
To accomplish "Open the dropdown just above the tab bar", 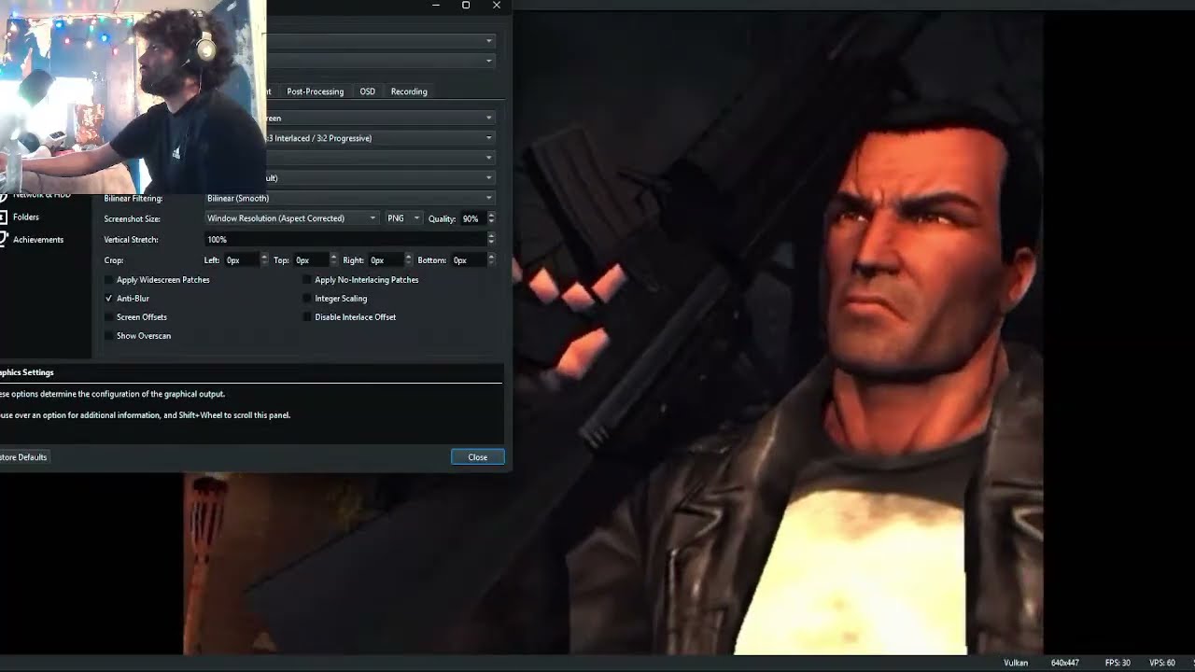I will pos(380,61).
